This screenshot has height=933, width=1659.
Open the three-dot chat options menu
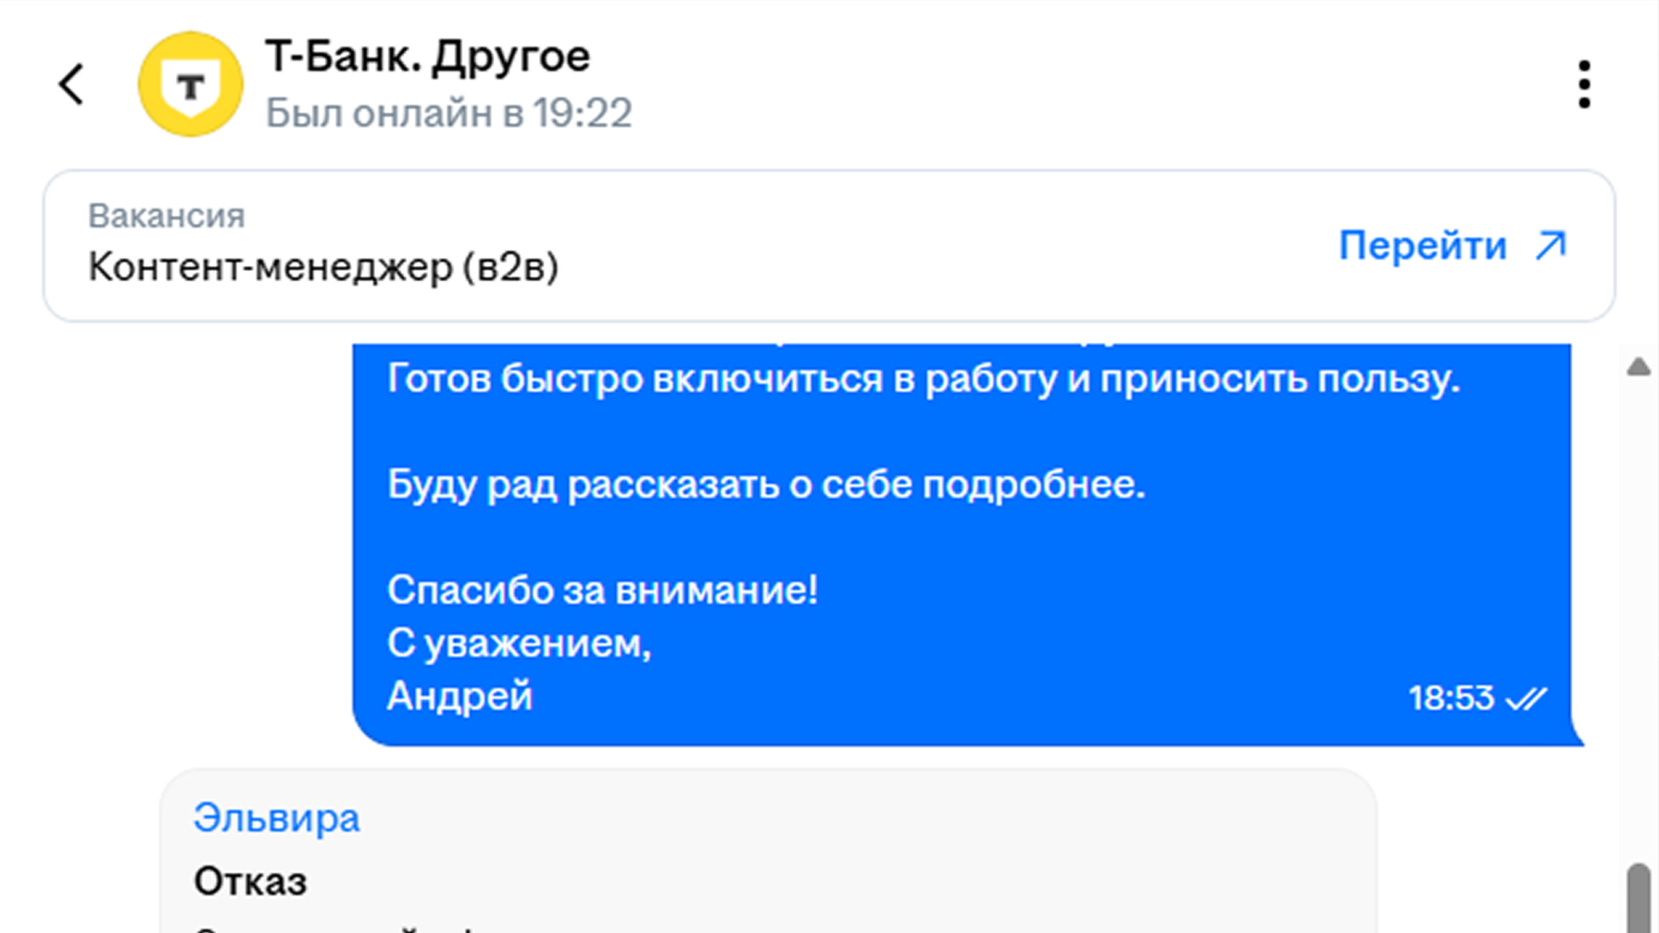pyautogui.click(x=1584, y=83)
